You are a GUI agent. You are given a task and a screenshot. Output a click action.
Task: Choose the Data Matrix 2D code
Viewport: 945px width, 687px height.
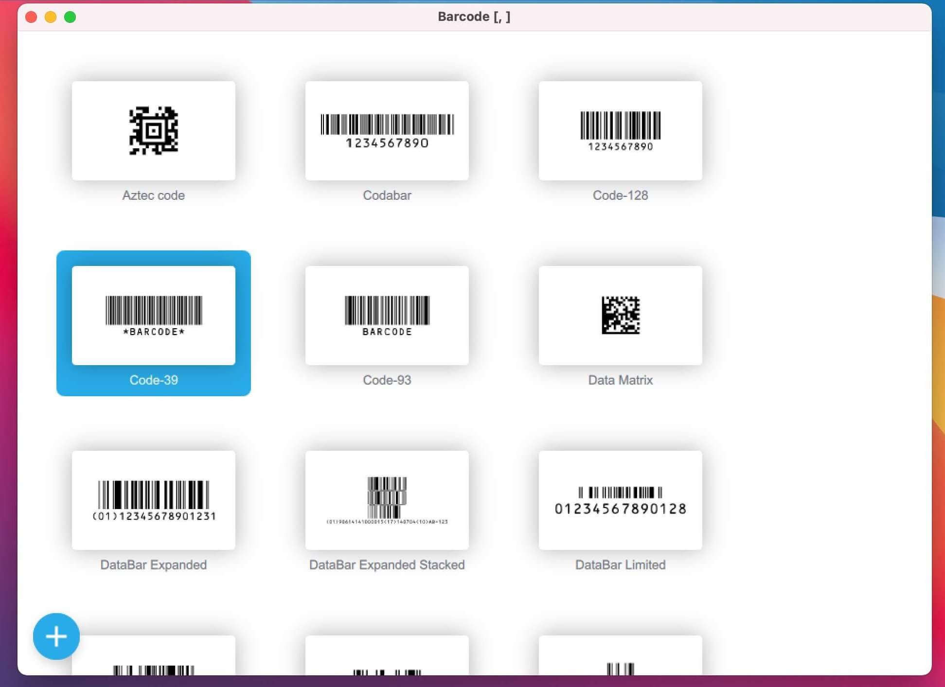point(620,315)
